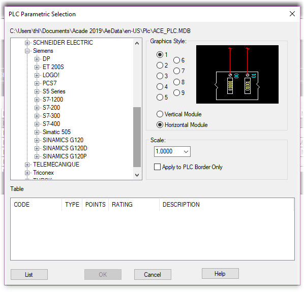Expand the SCHNEIDER ELECTRIC node
The width and height of the screenshot is (304, 292).
[x=27, y=43]
